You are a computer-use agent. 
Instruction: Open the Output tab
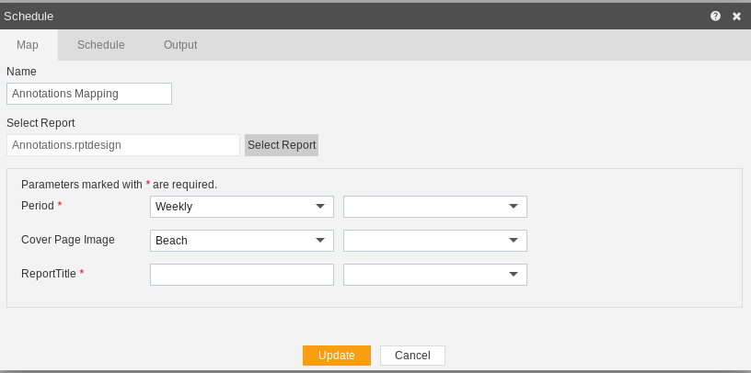[x=180, y=45]
